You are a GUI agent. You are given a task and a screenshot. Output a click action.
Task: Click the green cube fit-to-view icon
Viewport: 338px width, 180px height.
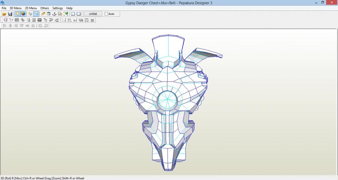(66, 14)
